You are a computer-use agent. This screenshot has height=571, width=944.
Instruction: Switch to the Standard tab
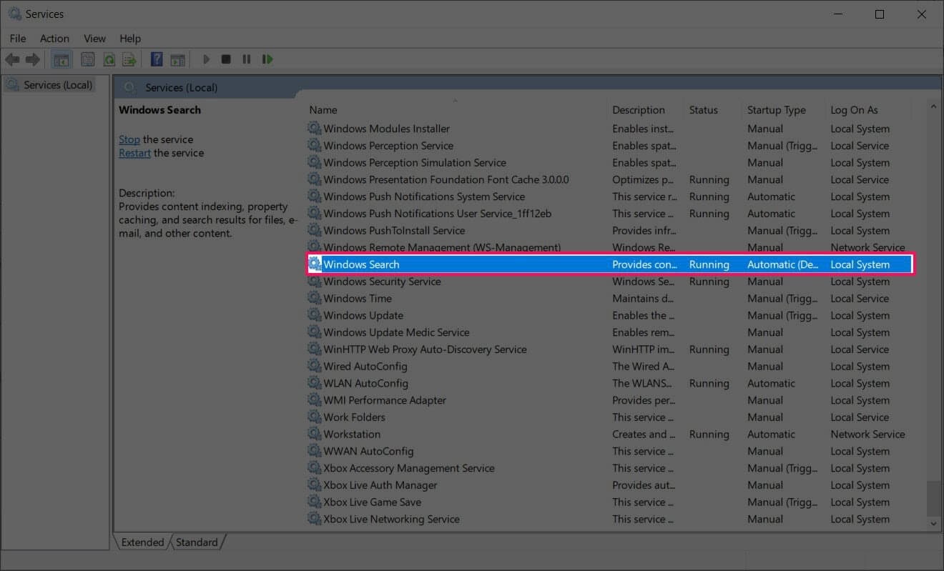coord(197,542)
